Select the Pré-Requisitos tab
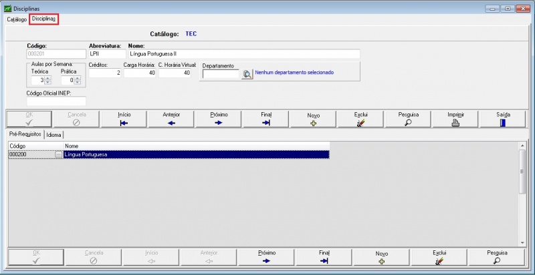 [25, 135]
